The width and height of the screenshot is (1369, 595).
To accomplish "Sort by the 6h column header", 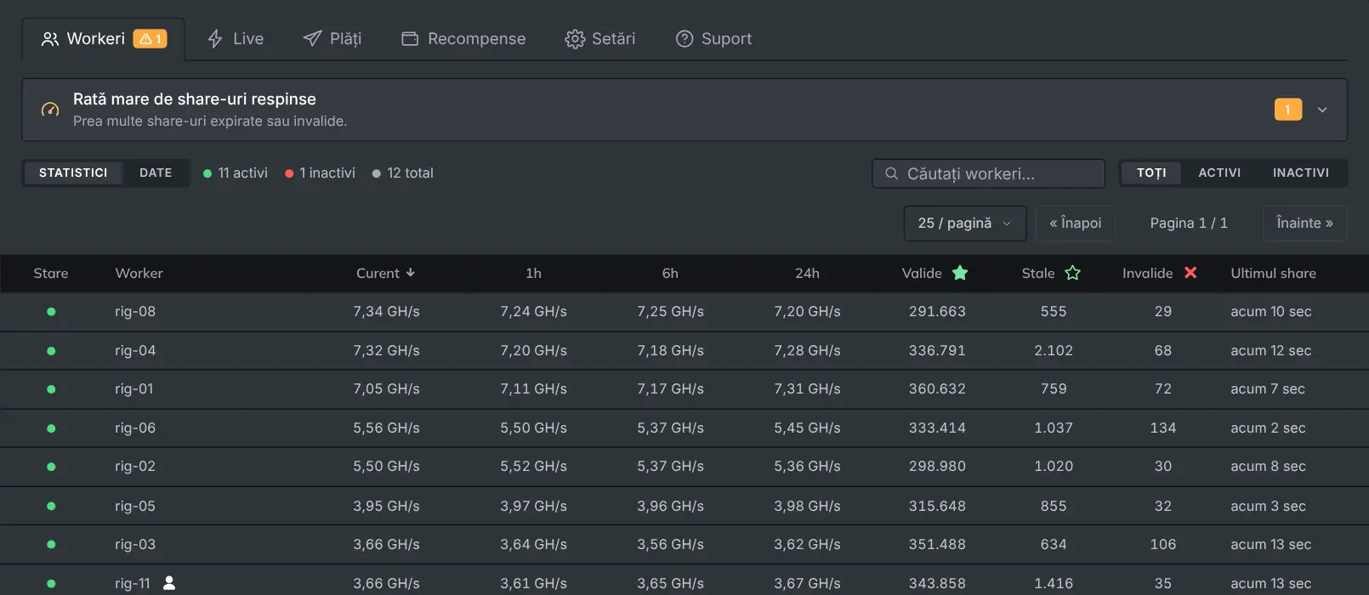I will pos(670,273).
